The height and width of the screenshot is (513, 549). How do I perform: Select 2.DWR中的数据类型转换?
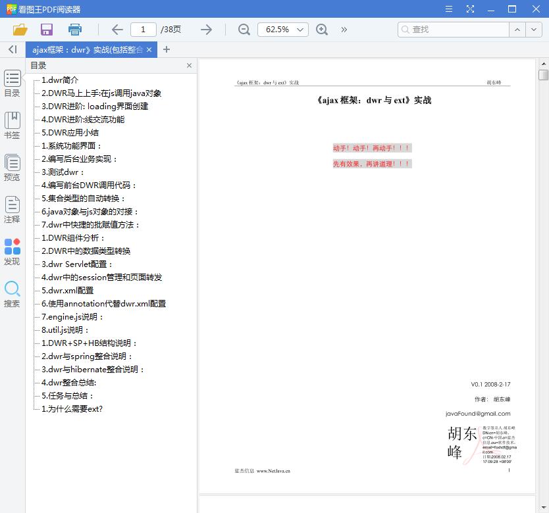[86, 251]
